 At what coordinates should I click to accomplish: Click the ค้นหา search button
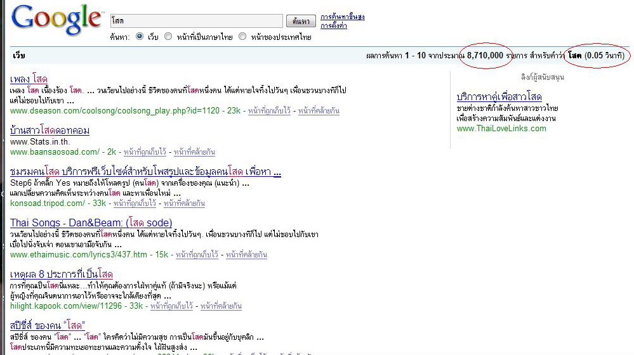pos(301,21)
